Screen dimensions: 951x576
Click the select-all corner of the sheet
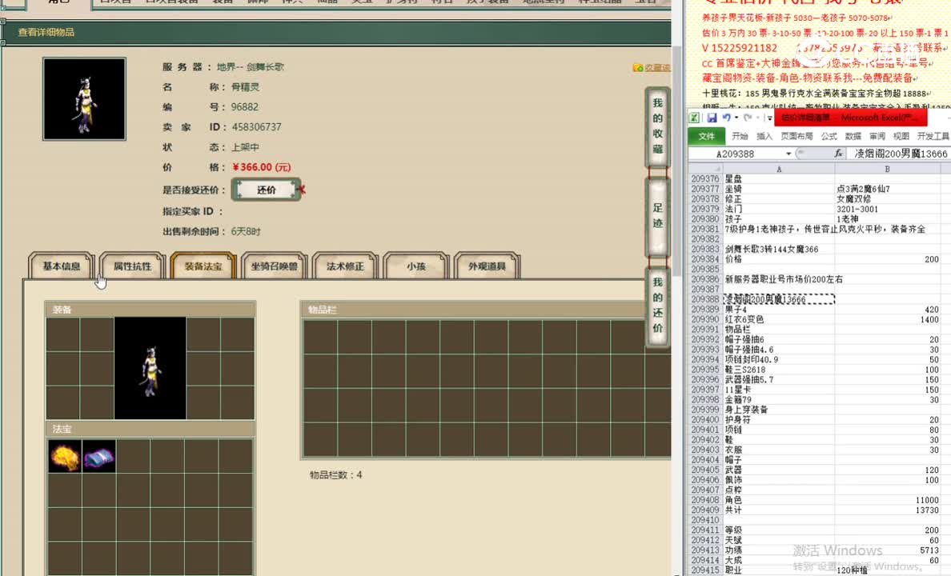(706, 169)
